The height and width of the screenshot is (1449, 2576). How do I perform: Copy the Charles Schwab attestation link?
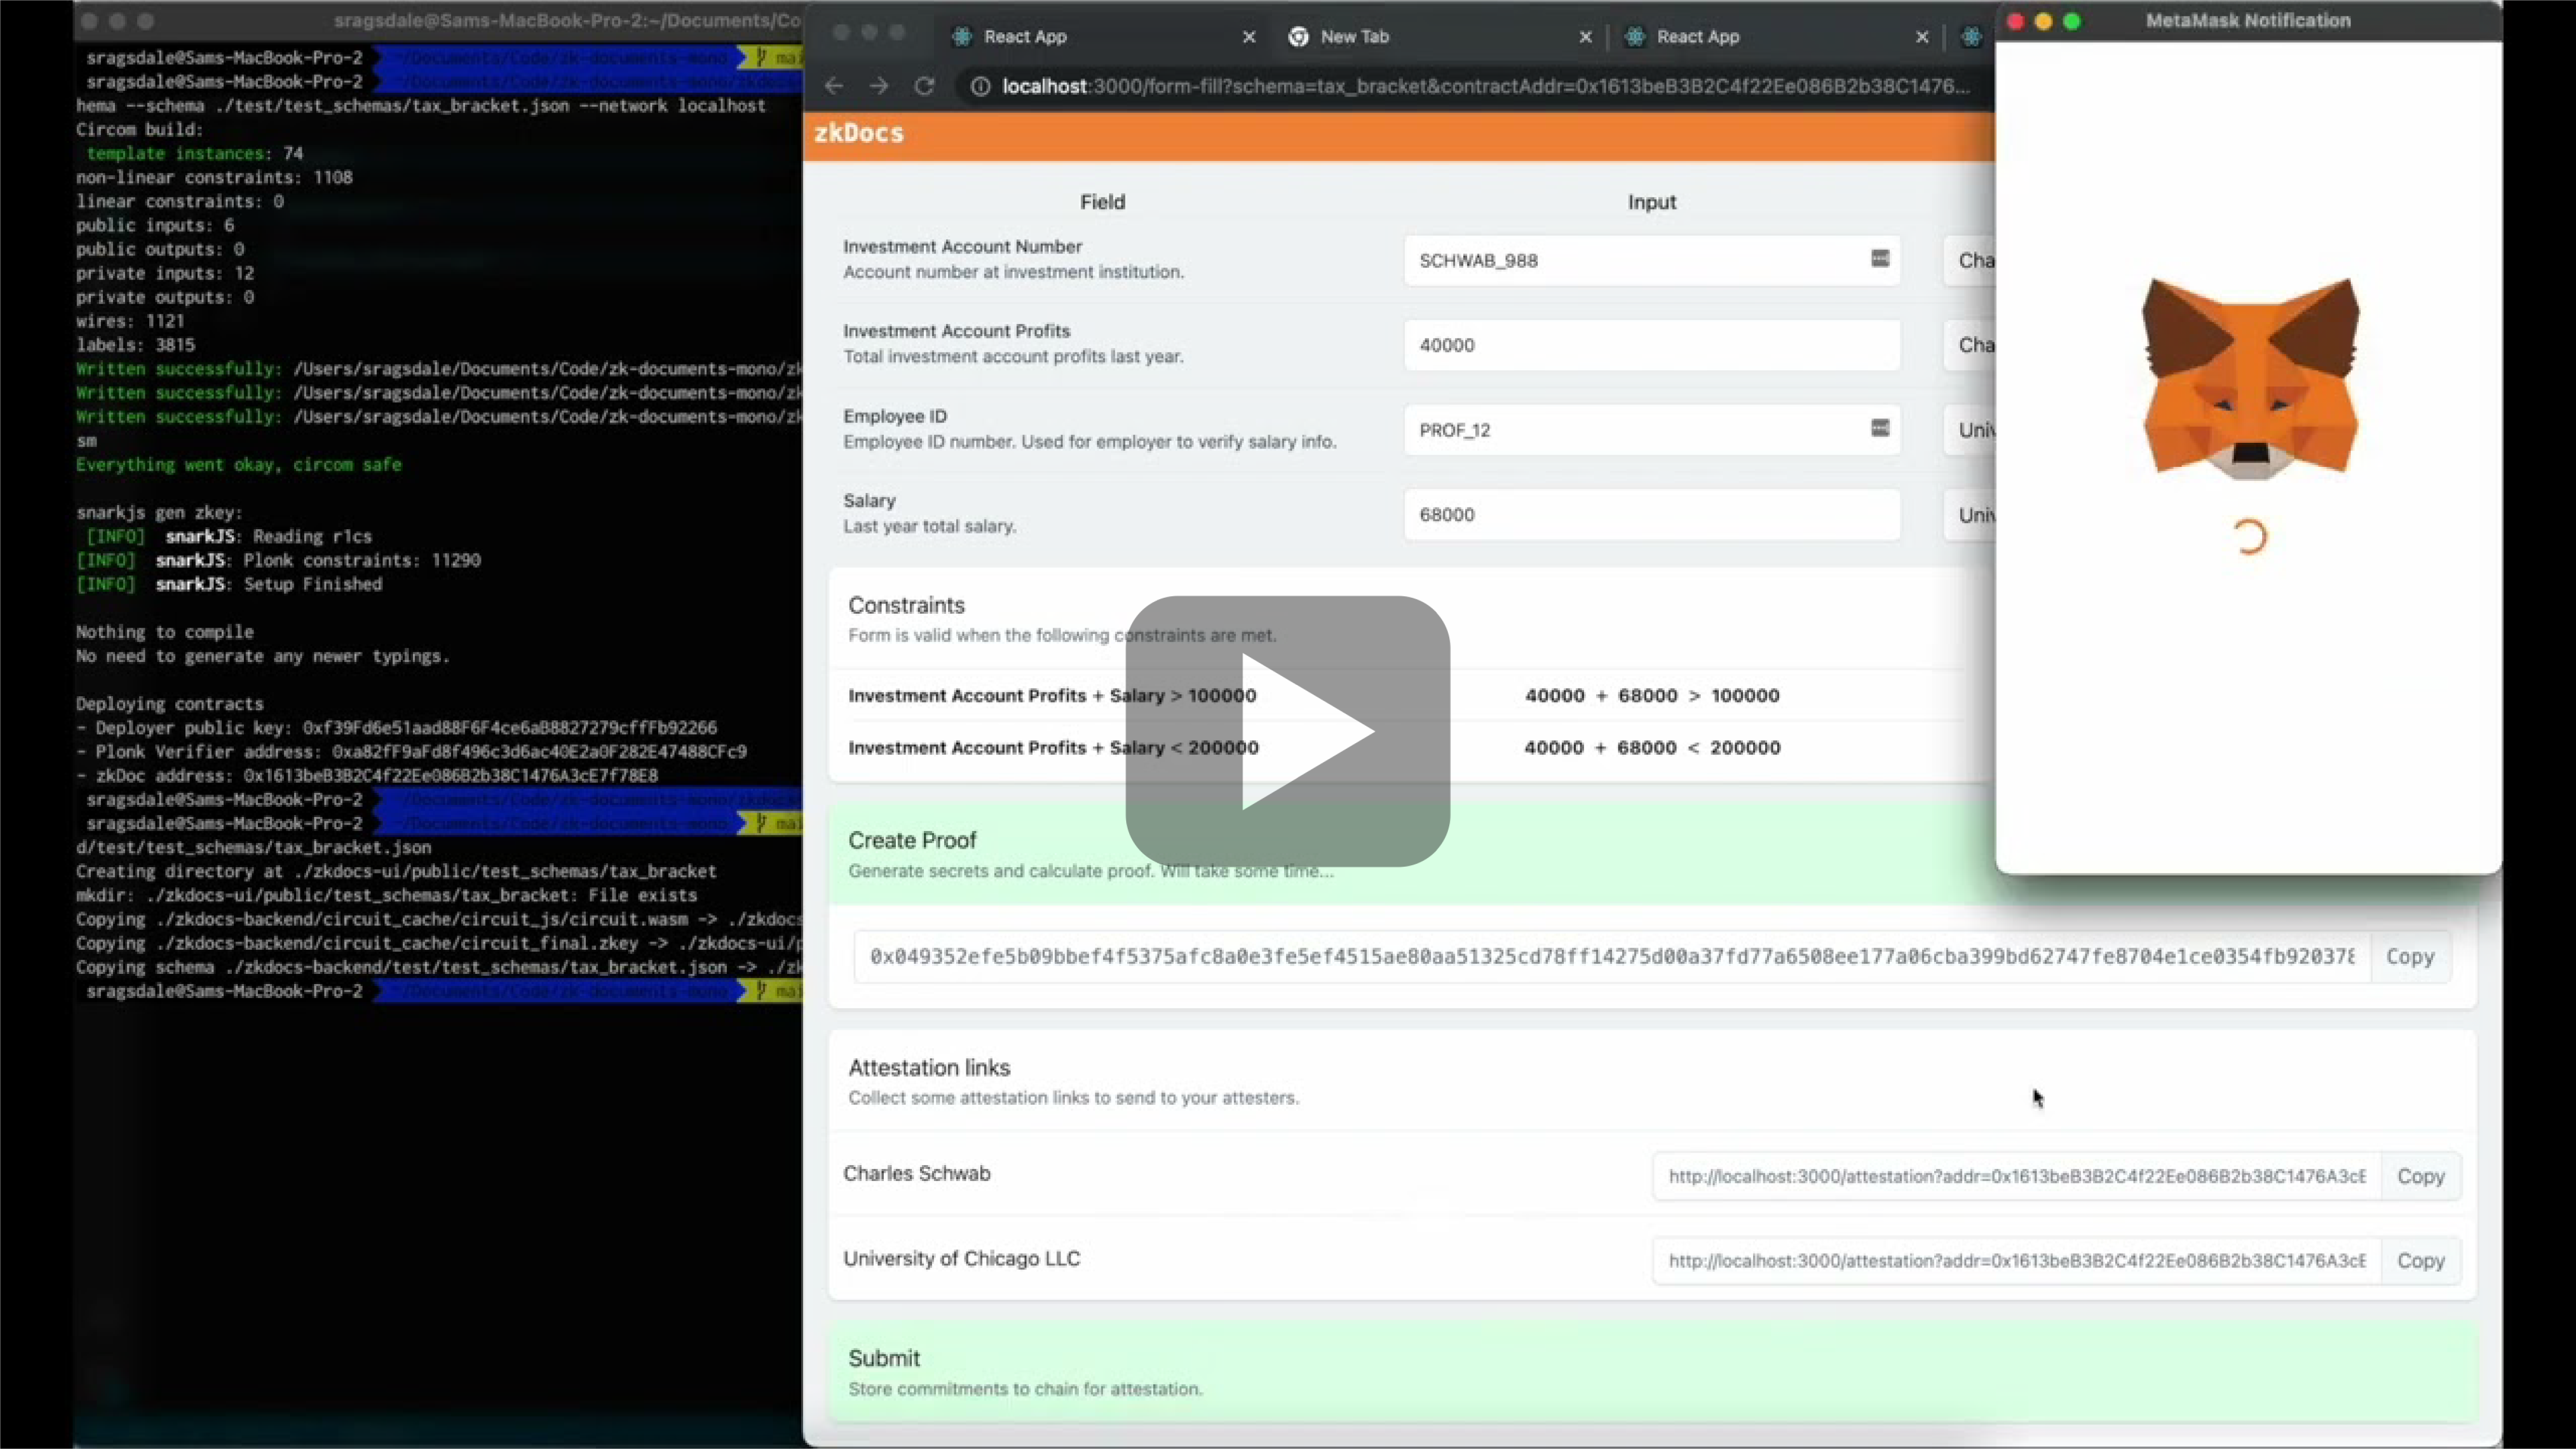(x=2420, y=1177)
